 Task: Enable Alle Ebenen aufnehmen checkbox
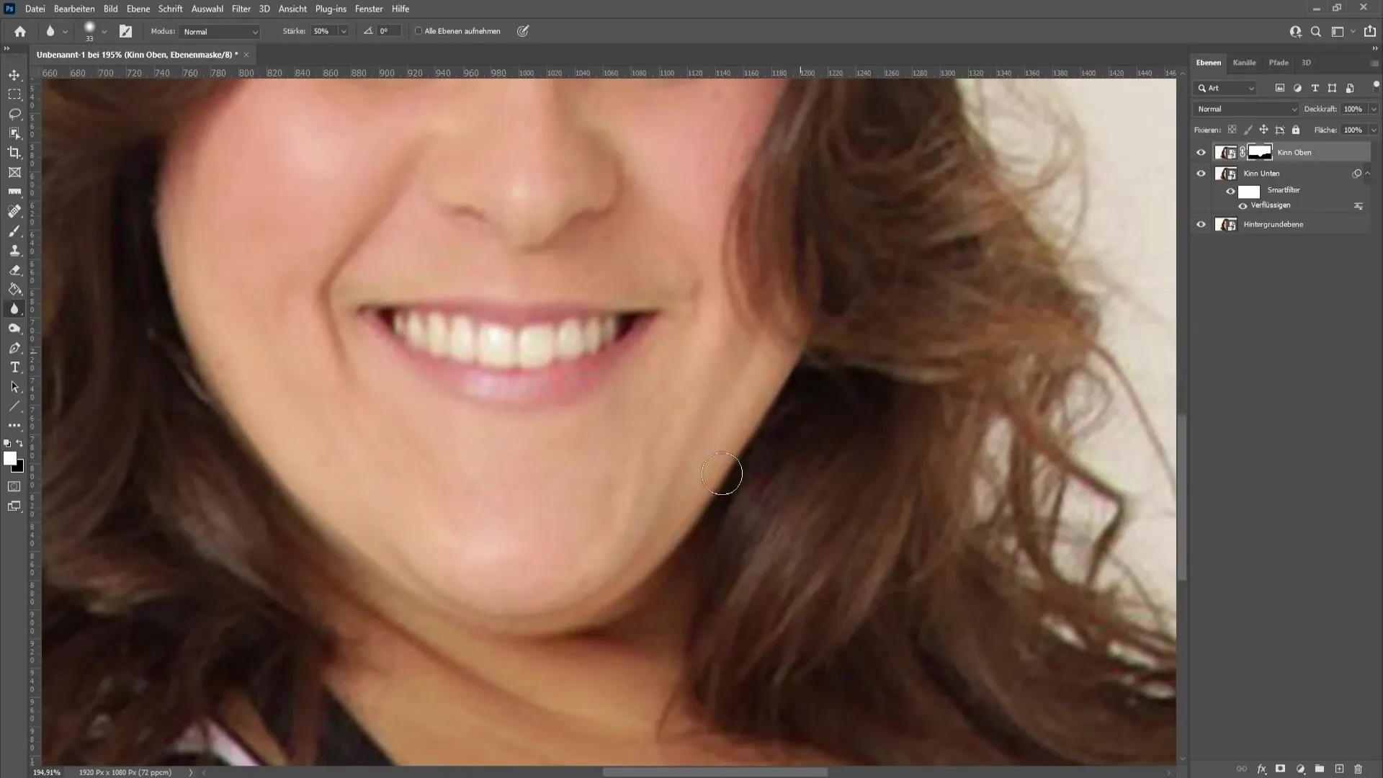418,32
